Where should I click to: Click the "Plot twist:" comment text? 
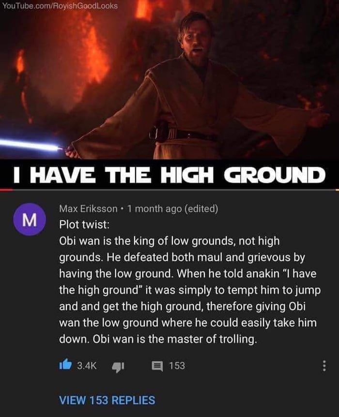[x=84, y=225]
